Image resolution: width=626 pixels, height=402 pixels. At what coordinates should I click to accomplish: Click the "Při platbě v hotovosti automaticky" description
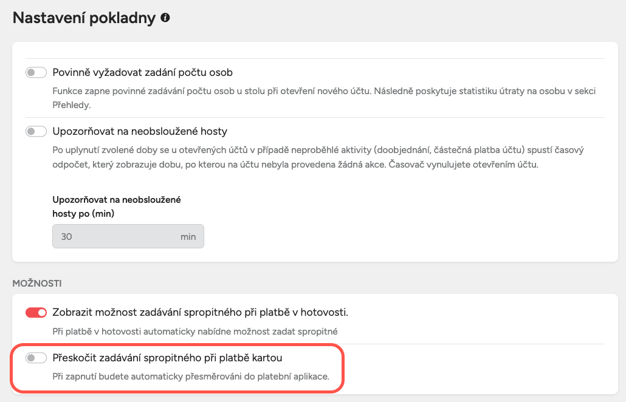(193, 332)
